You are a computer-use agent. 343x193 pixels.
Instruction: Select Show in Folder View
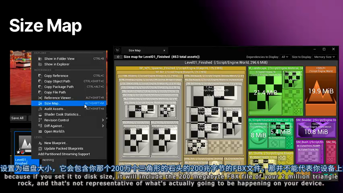coord(59,59)
